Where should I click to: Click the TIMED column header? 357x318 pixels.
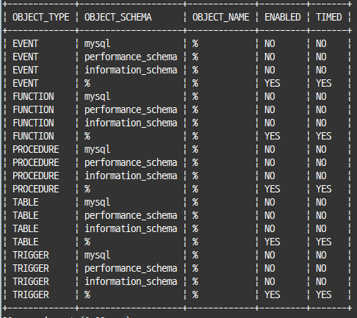point(329,18)
